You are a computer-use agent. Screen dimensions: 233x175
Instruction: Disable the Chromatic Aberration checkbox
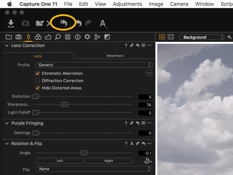37,73
